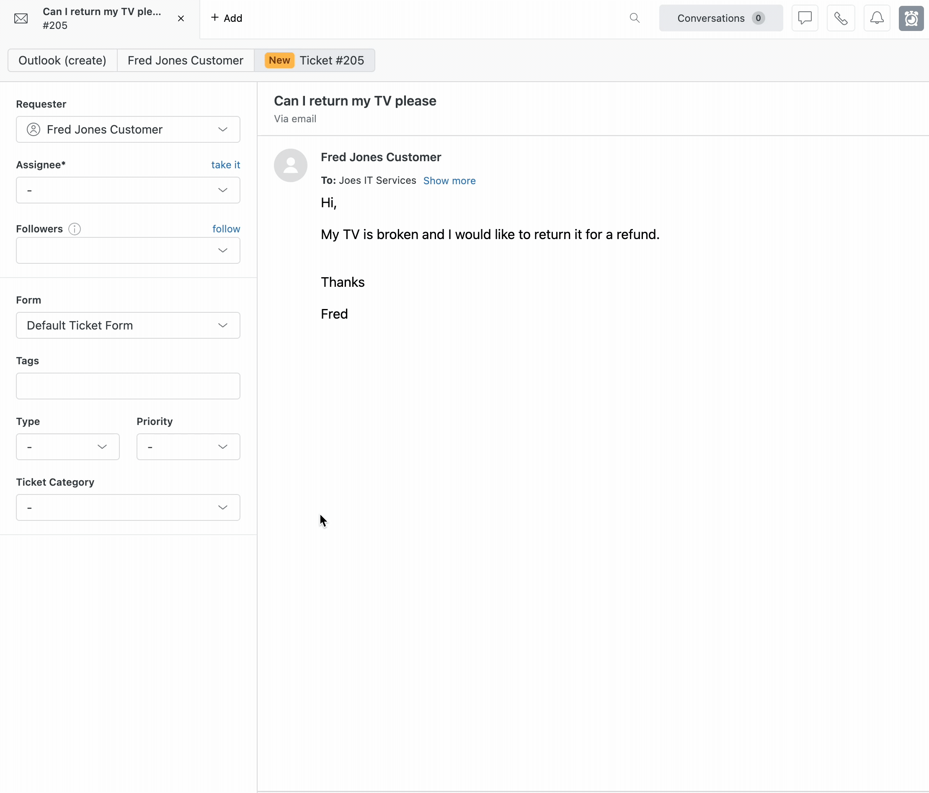This screenshot has width=929, height=793.
Task: Expand the Ticket Category dropdown
Action: pos(128,507)
